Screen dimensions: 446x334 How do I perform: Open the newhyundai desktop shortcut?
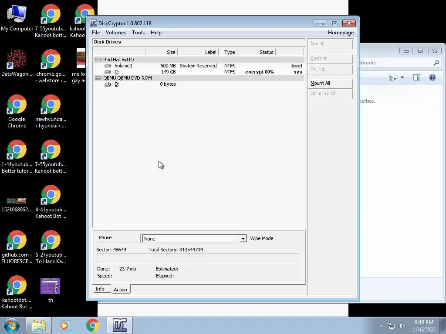tap(51, 111)
